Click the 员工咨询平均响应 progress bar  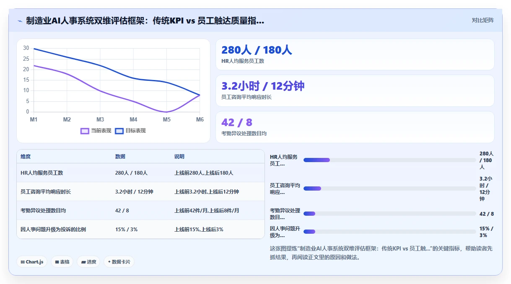pos(390,188)
